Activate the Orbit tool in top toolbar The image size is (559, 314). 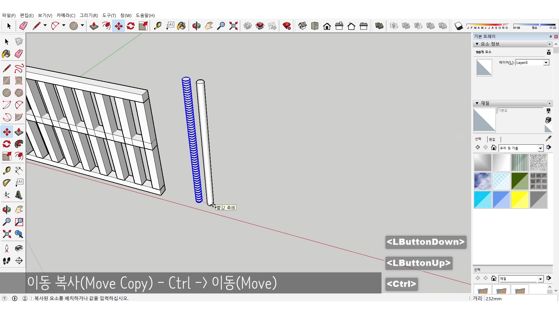[x=196, y=26]
